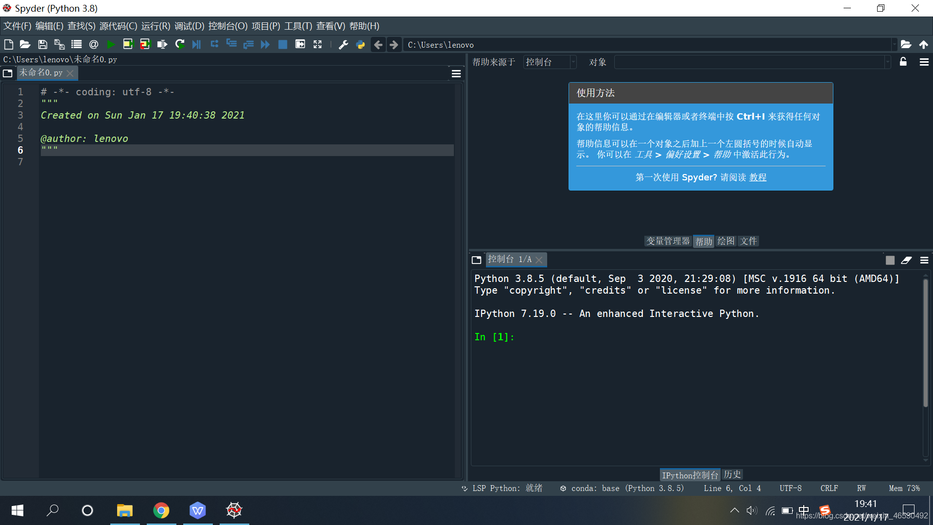Run selection or current line icon

click(x=162, y=44)
